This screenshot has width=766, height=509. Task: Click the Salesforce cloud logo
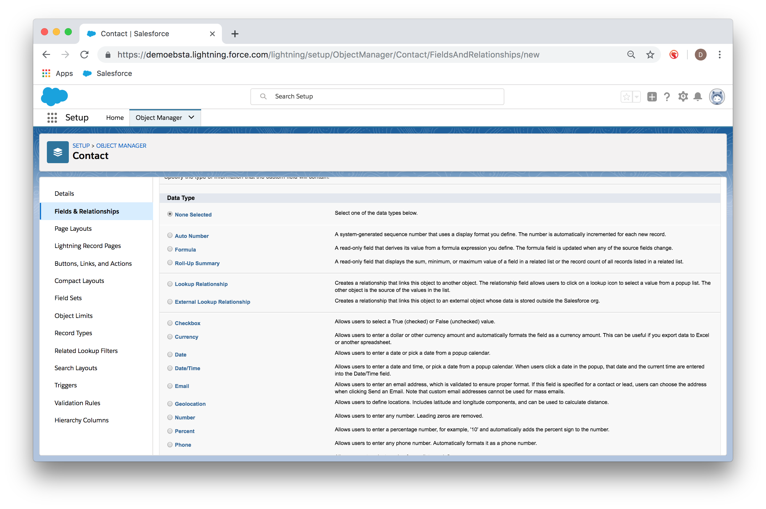point(55,96)
